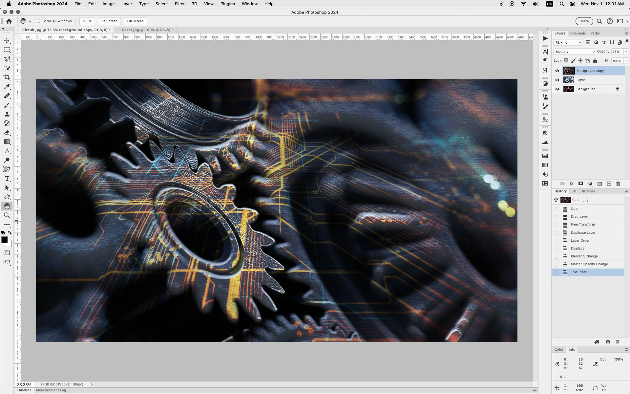
Task: Open the Filter menu
Action: (179, 4)
